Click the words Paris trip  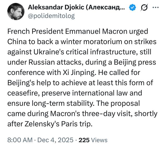pyautogui.click(x=76, y=124)
